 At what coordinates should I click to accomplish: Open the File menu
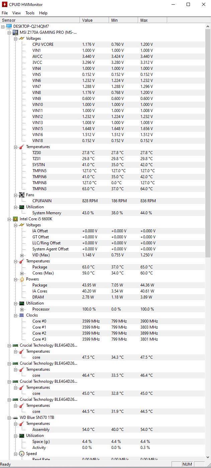pos(5,13)
